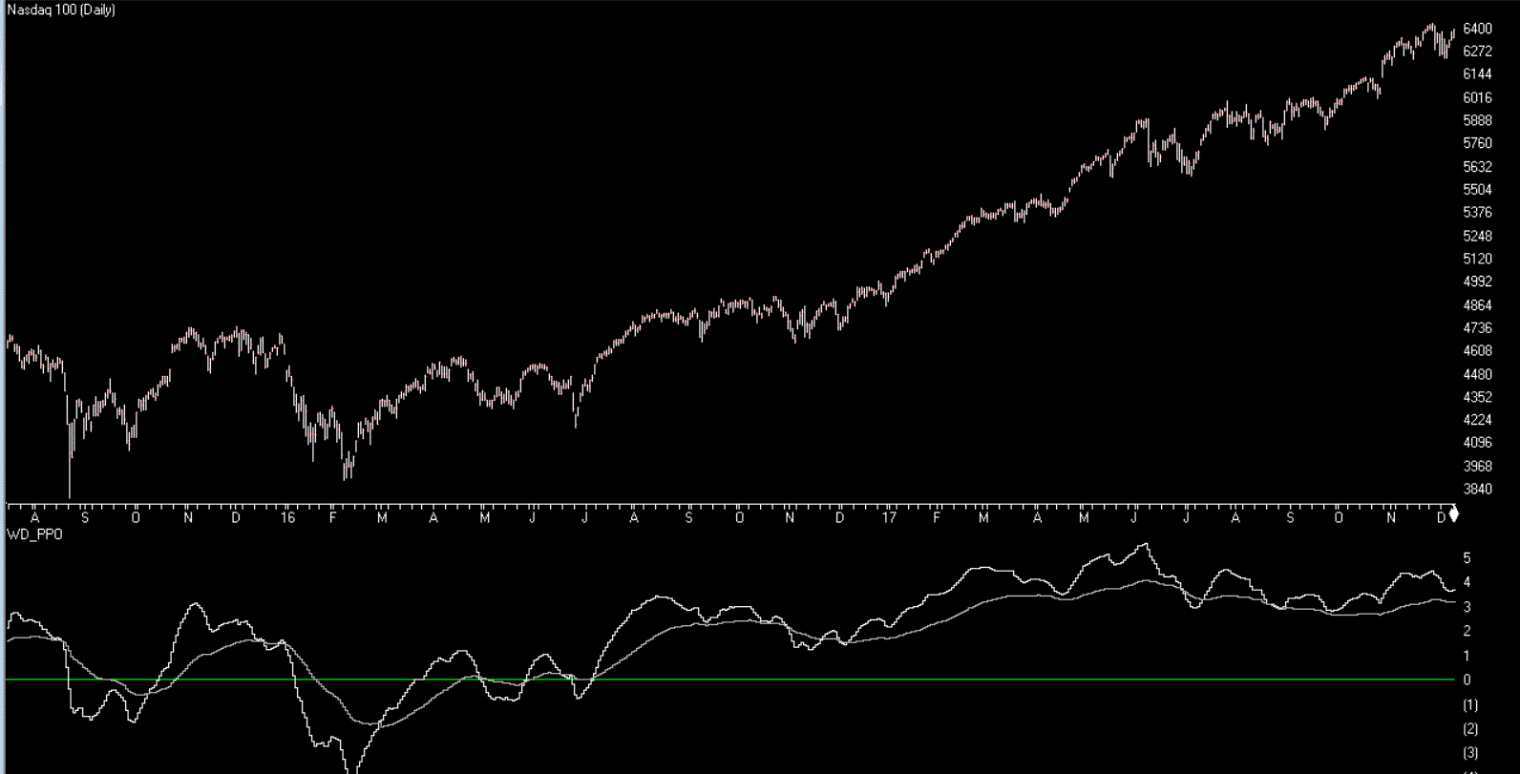Click the 16 year label on date axis
This screenshot has height=774, width=1520.
(x=288, y=517)
